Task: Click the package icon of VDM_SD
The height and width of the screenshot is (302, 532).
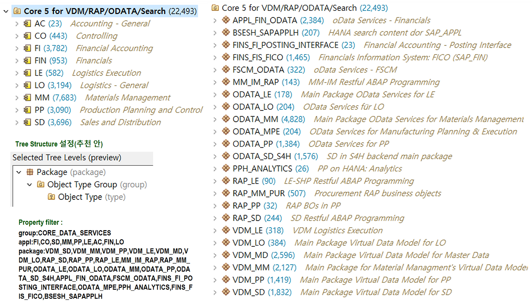Action: point(226,292)
